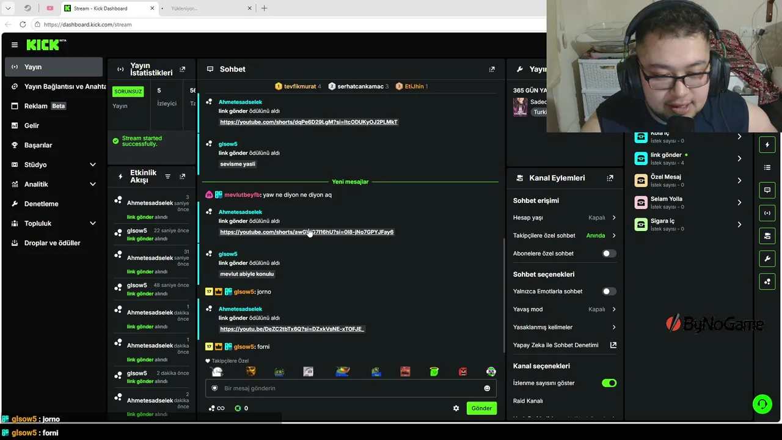Click Yapay Zeka ile Sohbet Denetimi

[x=556, y=345]
